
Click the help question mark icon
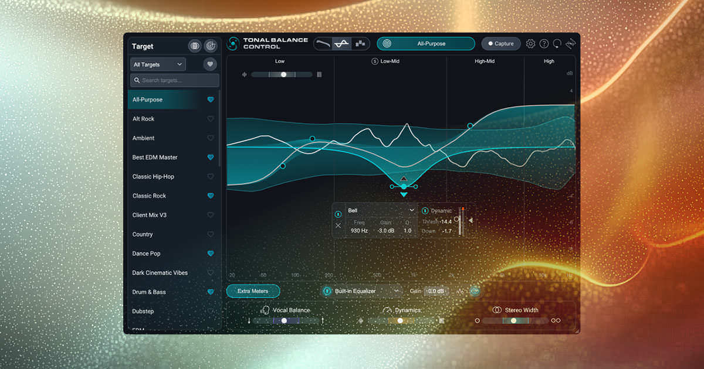pyautogui.click(x=544, y=44)
